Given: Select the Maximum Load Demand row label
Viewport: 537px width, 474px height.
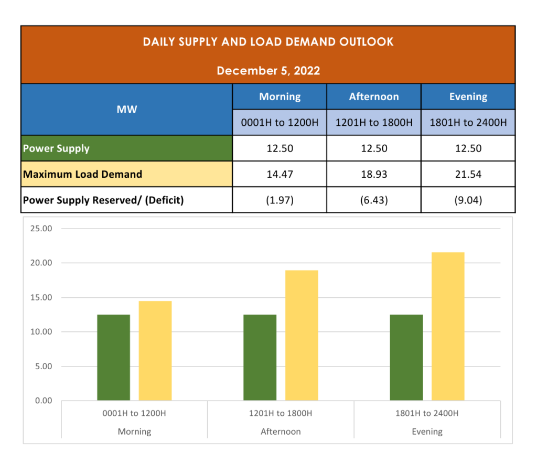Looking at the screenshot, I should tap(127, 174).
